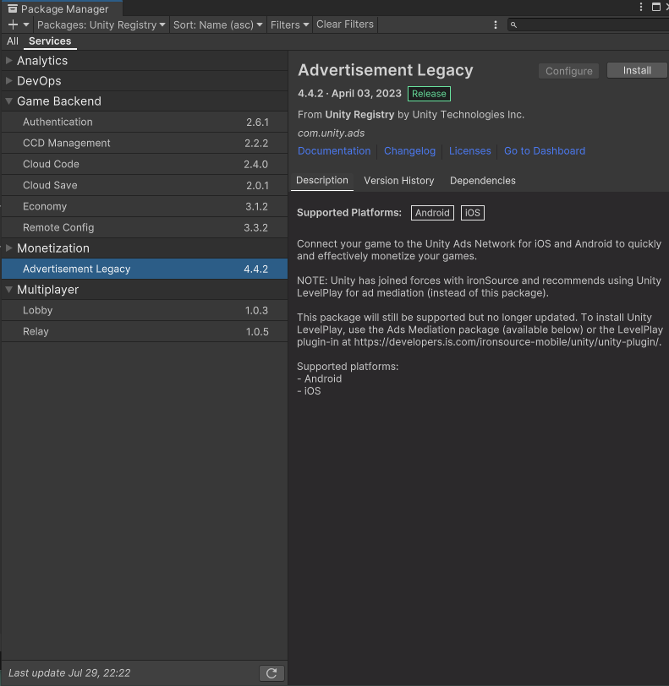Click Last update Jul 29, 22:22 text
The width and height of the screenshot is (669, 686).
[69, 672]
